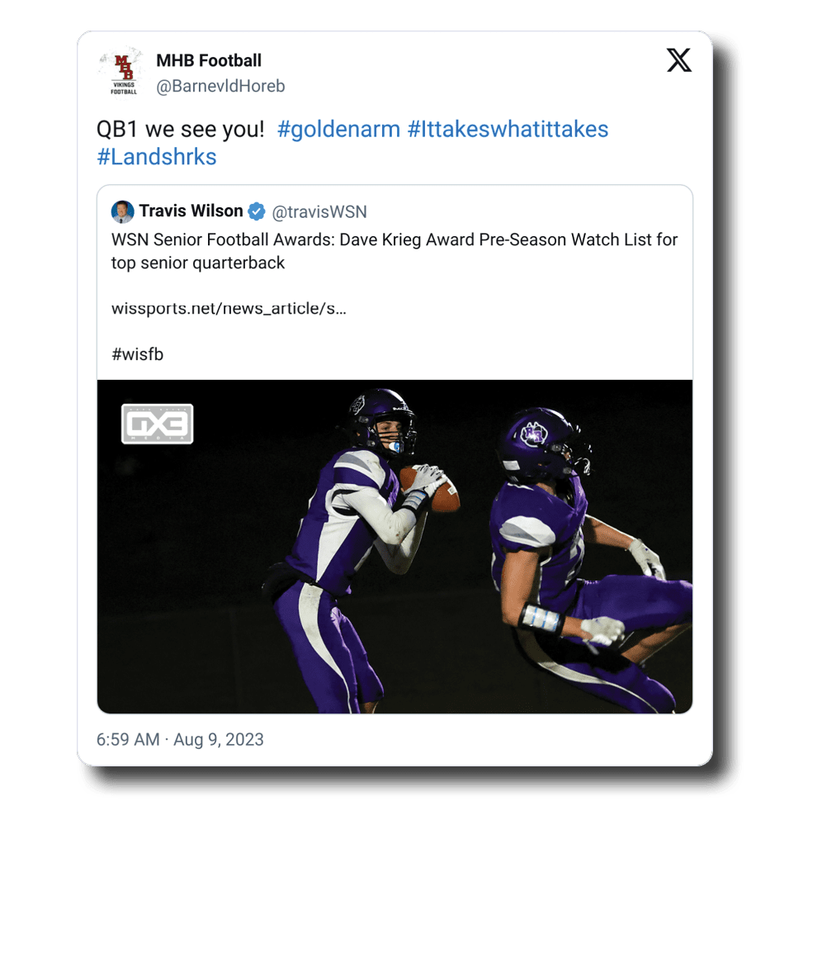Click the "QB1 we see you!" tweet text

181,130
